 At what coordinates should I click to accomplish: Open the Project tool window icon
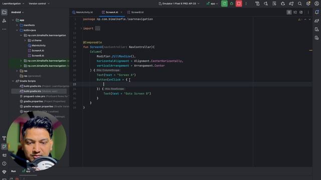(4, 12)
